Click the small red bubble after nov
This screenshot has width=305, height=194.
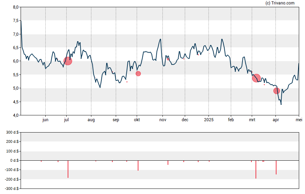[168, 59]
